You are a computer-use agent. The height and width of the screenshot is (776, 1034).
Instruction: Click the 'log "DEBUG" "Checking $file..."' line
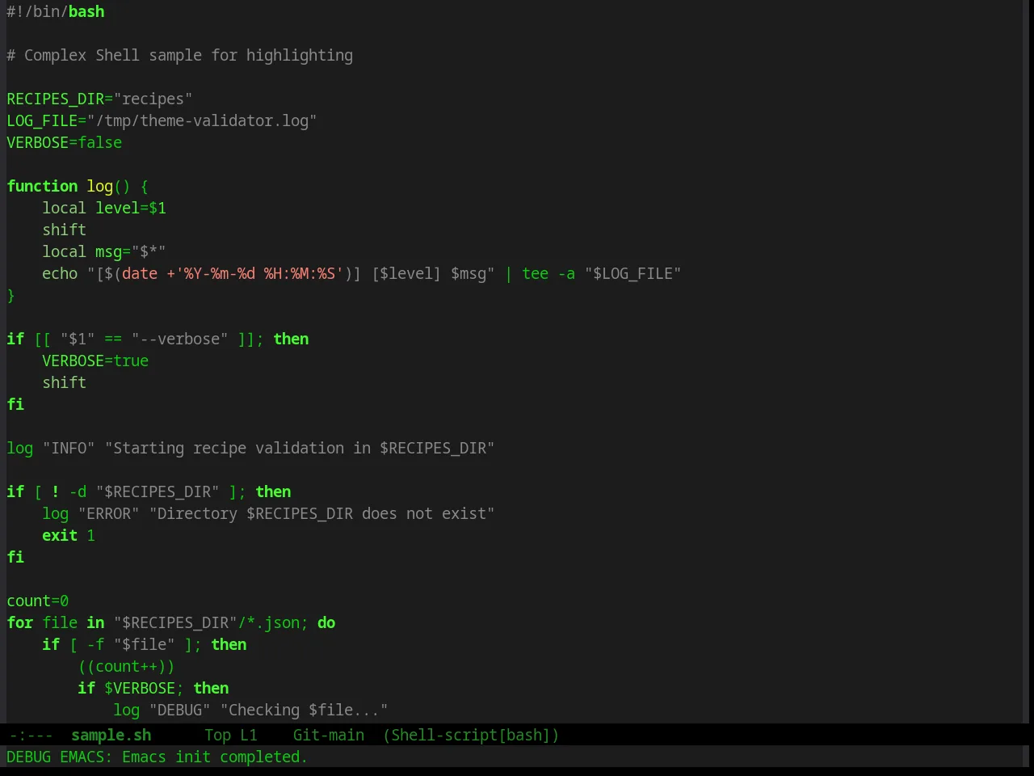(250, 710)
